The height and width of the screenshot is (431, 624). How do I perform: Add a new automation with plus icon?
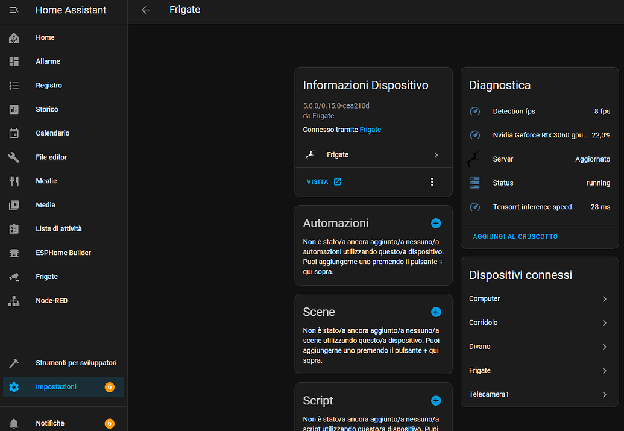pos(436,223)
